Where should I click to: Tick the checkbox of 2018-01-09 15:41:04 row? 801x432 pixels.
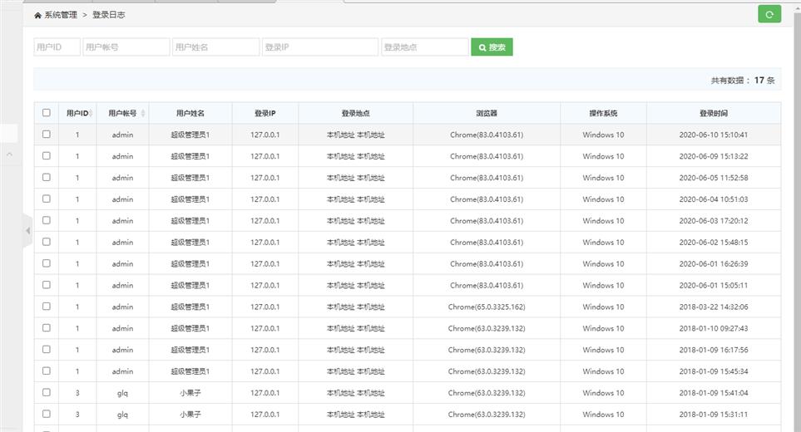click(x=47, y=393)
